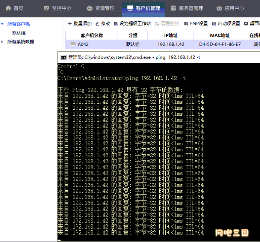Select the 服务器管理 server icon

[174, 8]
